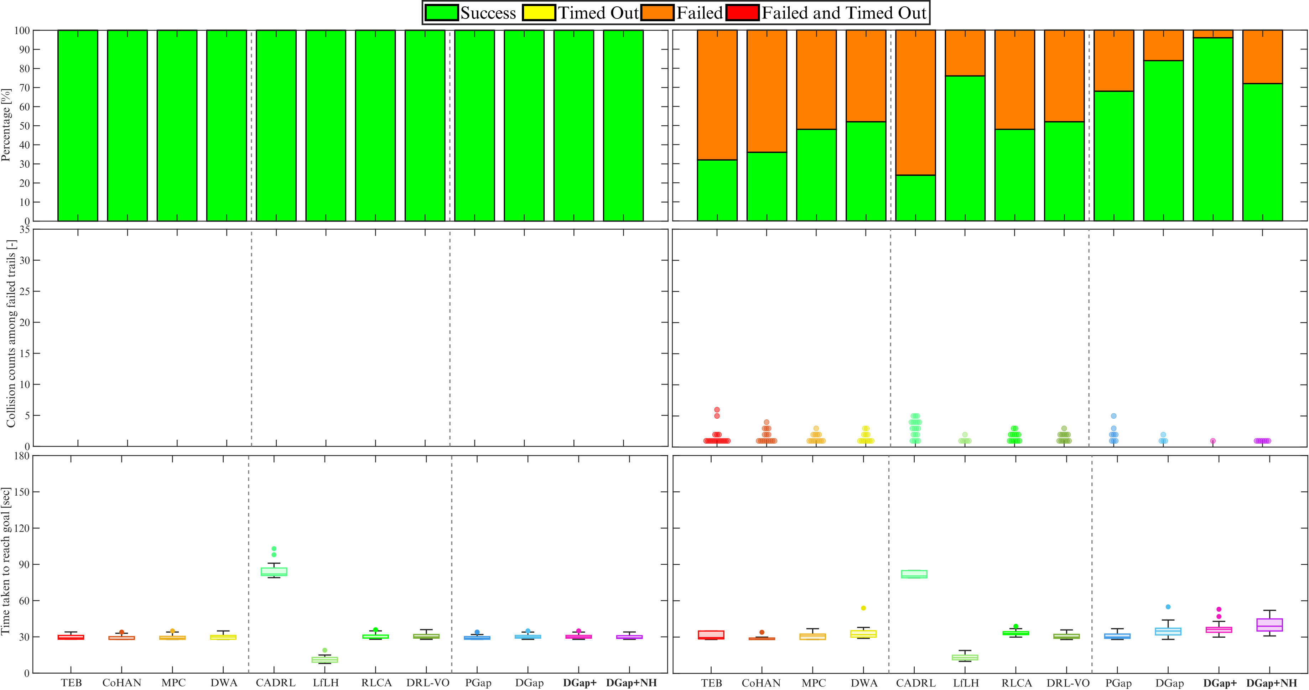The height and width of the screenshot is (690, 1309).
Task: Click the green Success legend swatch
Action: 441,13
